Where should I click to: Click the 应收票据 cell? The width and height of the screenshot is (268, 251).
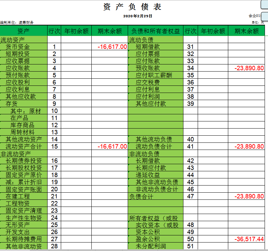pos(23,61)
